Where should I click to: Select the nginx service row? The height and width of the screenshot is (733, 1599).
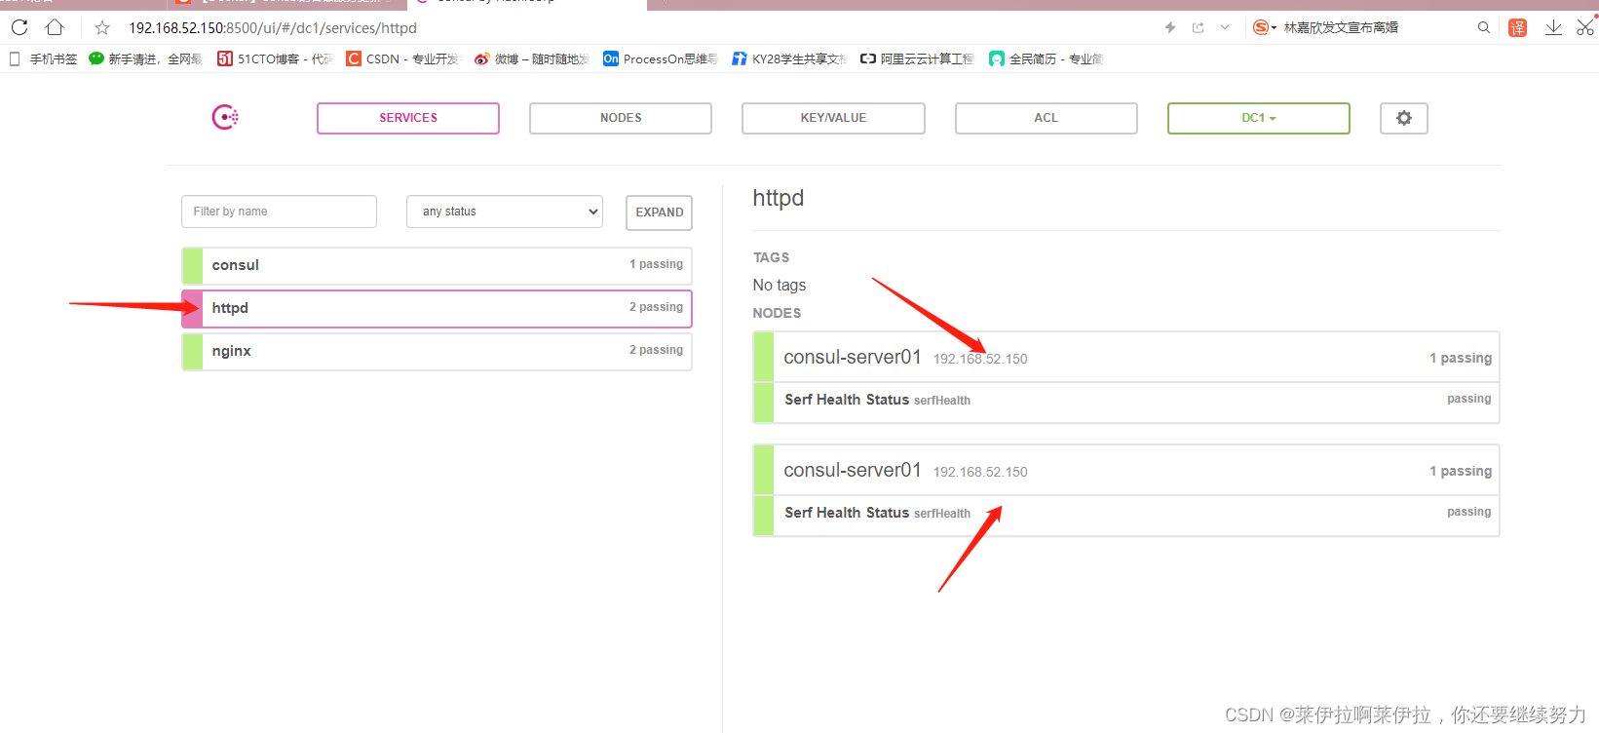[x=437, y=351]
